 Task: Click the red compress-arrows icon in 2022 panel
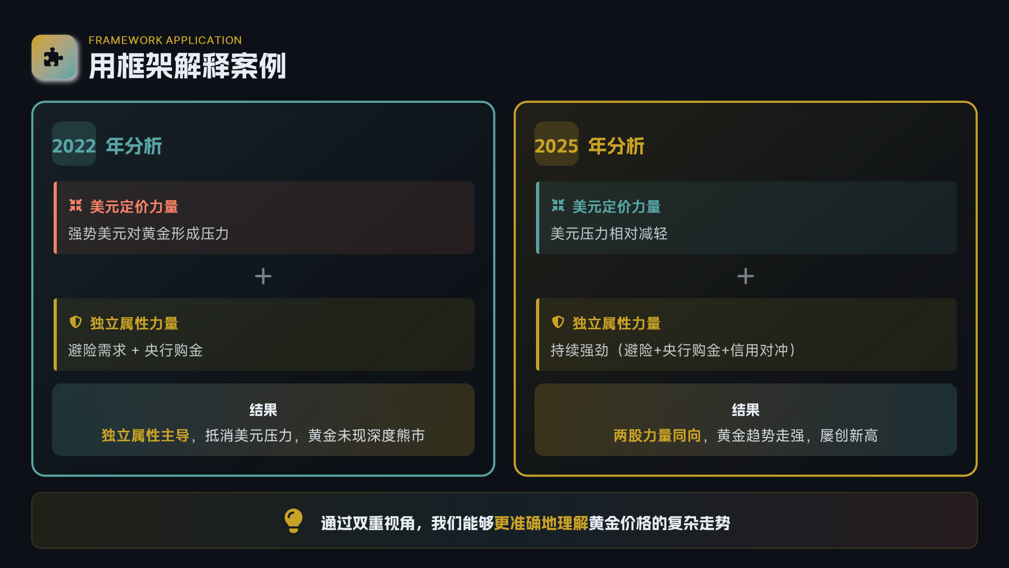pyautogui.click(x=75, y=205)
